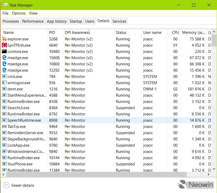
Task: Maximize the Task Manager window
Action: 194,5
